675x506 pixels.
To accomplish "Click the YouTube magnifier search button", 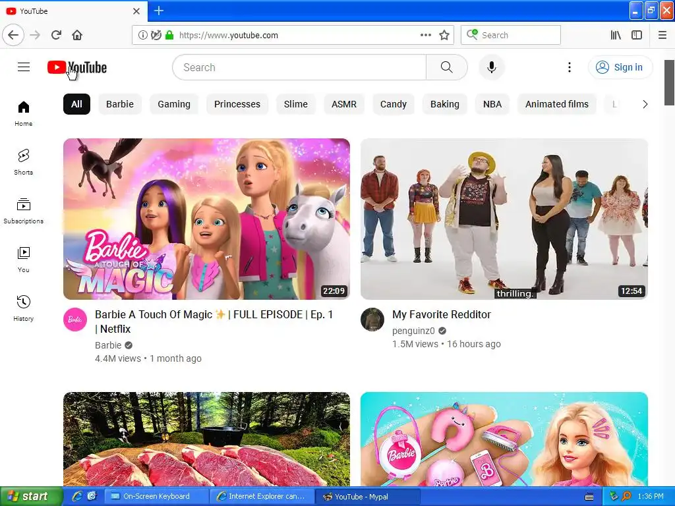I will tap(446, 67).
